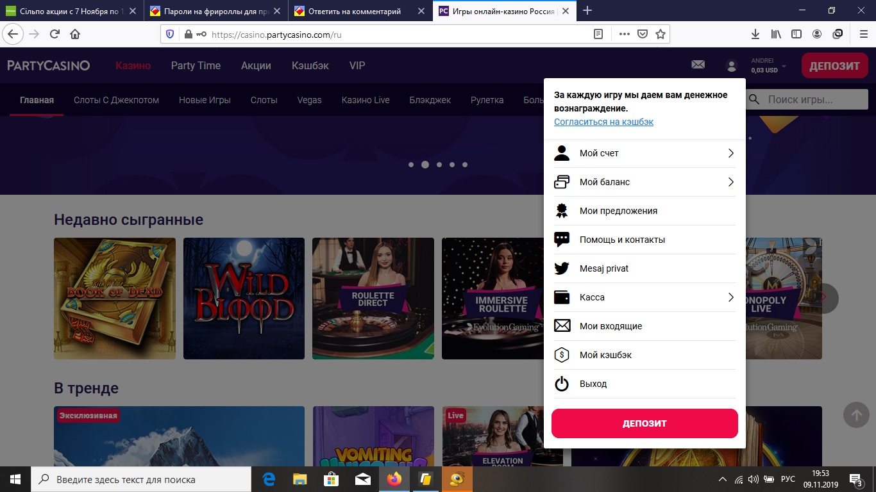Open Party Time in top navigation
Image resolution: width=876 pixels, height=492 pixels.
point(196,65)
